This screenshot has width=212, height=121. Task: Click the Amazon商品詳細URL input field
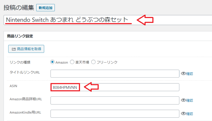[x=115, y=100]
